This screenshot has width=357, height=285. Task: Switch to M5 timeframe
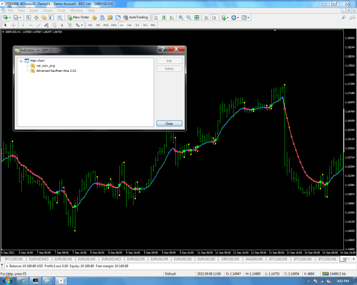click(x=98, y=25)
